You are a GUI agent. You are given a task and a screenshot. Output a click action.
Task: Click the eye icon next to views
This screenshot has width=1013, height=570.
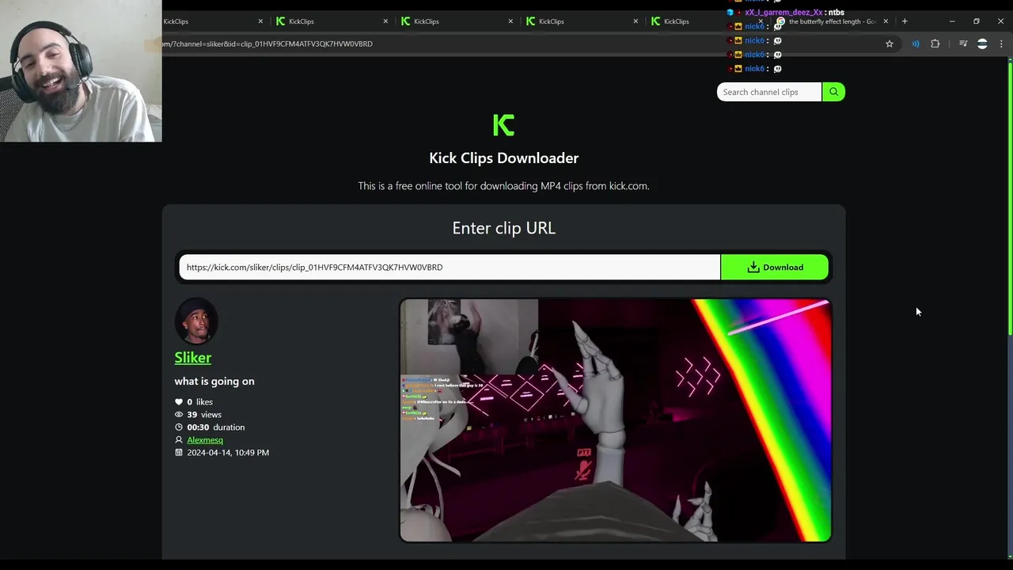coord(179,415)
